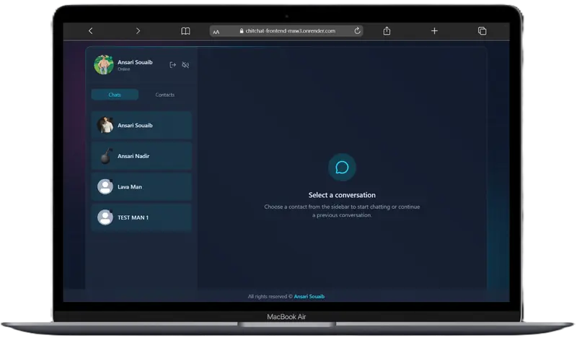This screenshot has height=338, width=577.
Task: Click the Ansari Souaib footer link
Action: [x=309, y=296]
